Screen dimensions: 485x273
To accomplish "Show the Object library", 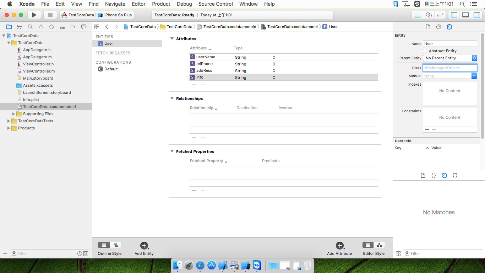I will (x=444, y=176).
